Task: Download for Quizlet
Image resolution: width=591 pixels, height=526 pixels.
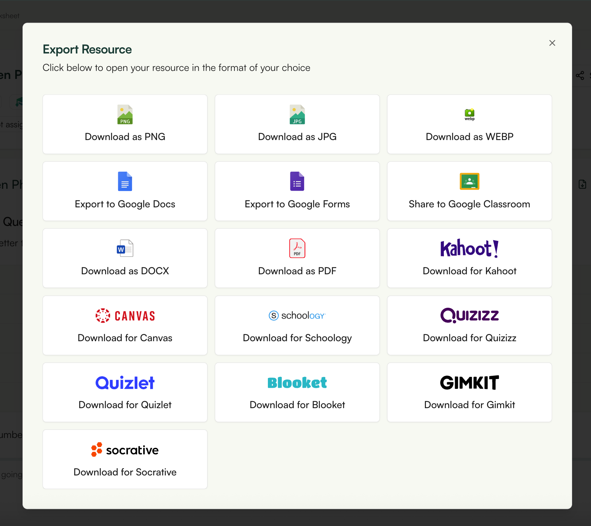Action: click(x=125, y=392)
